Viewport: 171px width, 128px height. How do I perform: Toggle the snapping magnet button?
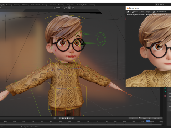(x=69, y=7)
